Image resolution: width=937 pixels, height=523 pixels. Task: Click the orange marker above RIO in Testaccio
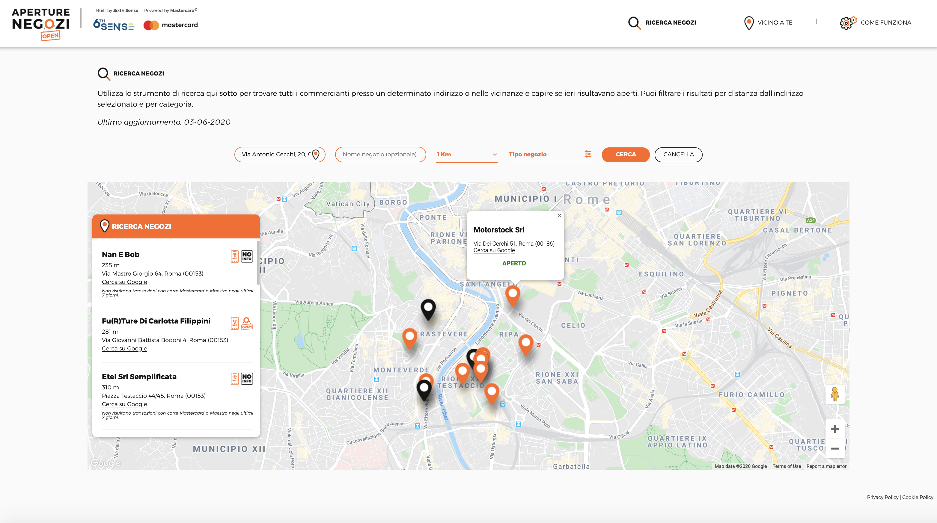coord(463,373)
